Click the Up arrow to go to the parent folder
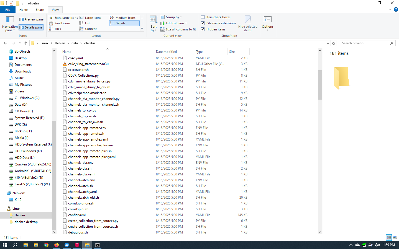Viewport: 399px width, 249px height. (26, 43)
